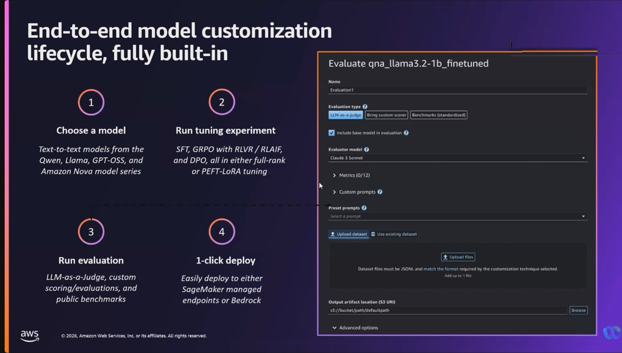Click the step 3 circle icon
Viewport: 622px width, 353px height.
[x=91, y=231]
